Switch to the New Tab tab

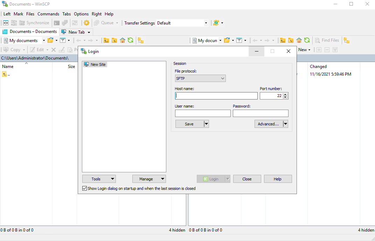click(76, 32)
